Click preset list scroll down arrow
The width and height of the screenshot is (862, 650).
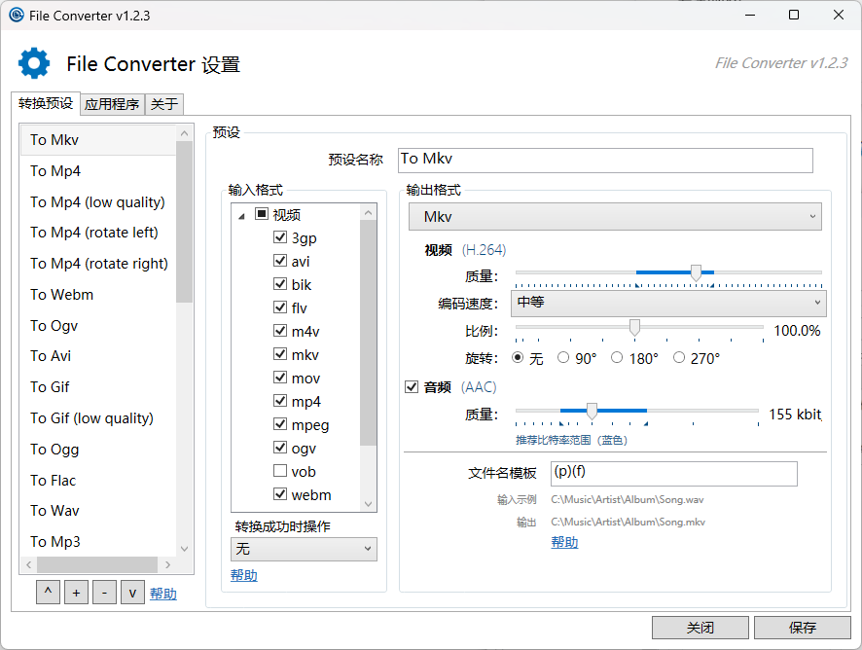pyautogui.click(x=184, y=549)
